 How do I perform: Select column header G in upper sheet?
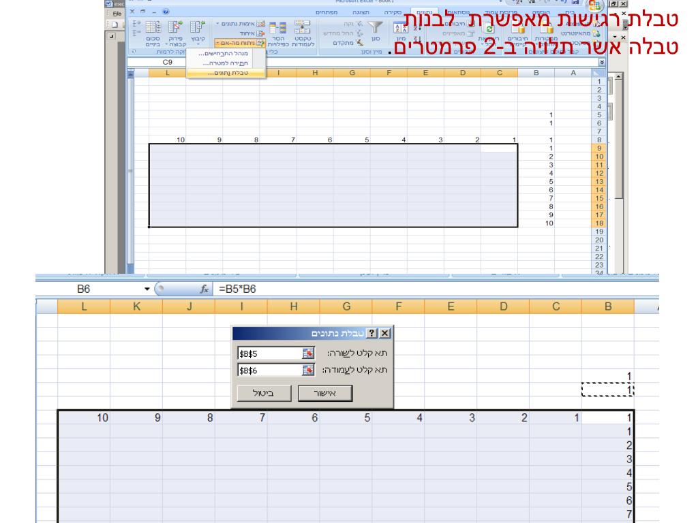pos(352,73)
